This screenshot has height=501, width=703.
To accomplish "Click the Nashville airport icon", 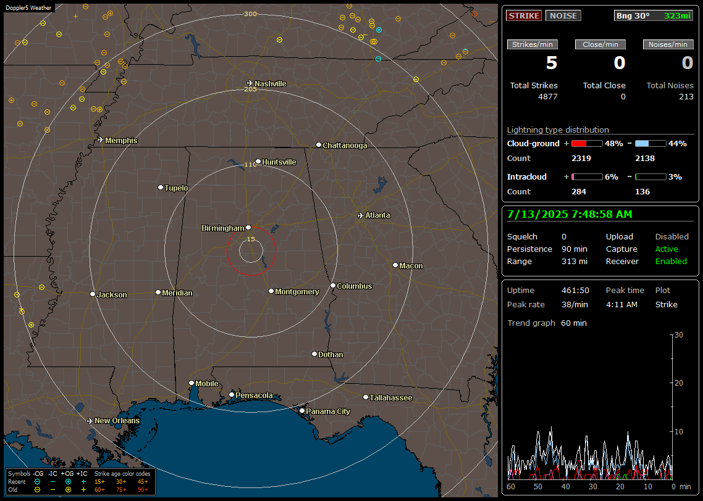I will pos(250,83).
